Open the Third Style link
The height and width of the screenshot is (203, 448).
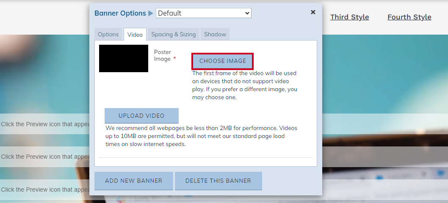tap(349, 17)
